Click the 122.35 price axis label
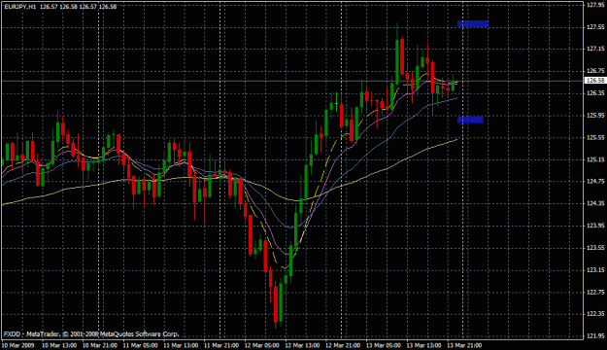 tap(595, 313)
